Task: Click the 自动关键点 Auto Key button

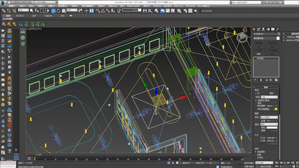Action: tap(249, 163)
